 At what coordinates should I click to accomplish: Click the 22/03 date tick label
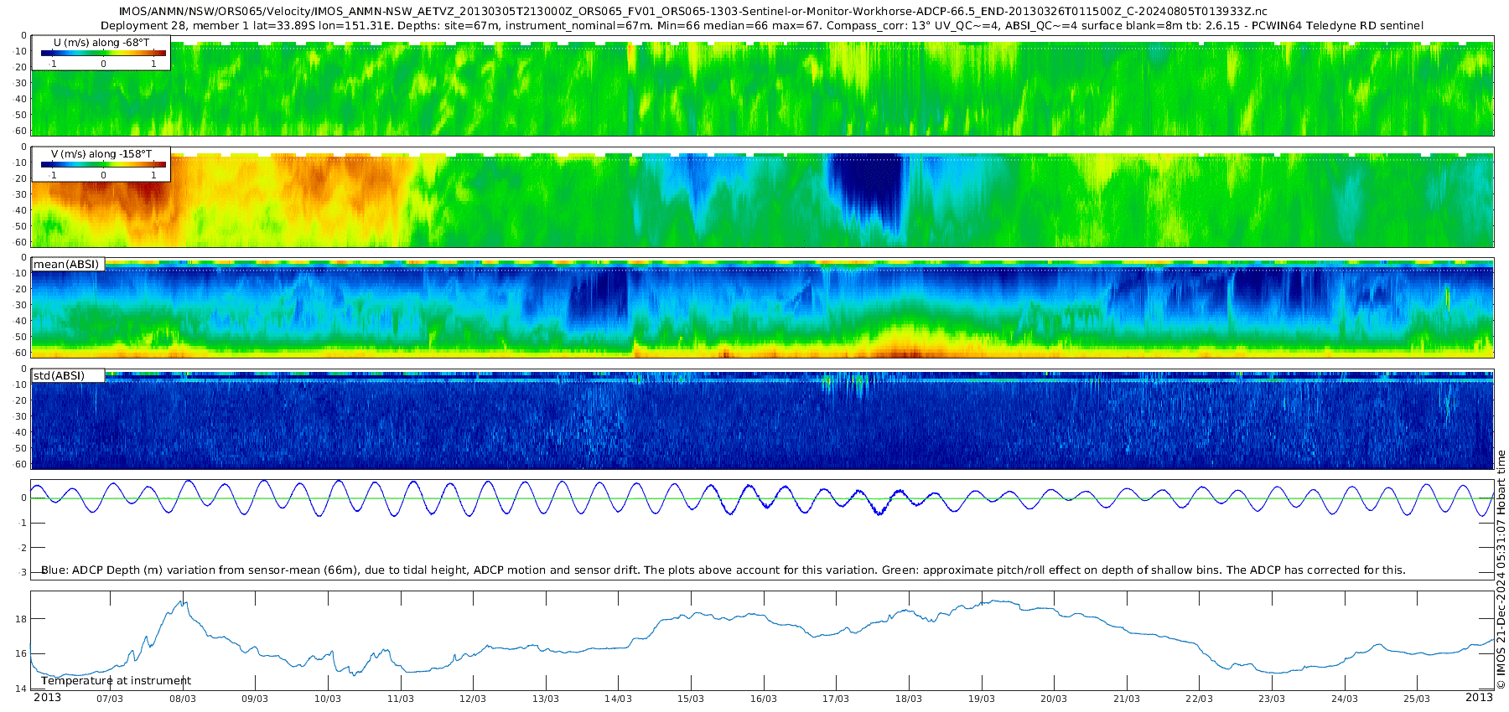(1199, 699)
